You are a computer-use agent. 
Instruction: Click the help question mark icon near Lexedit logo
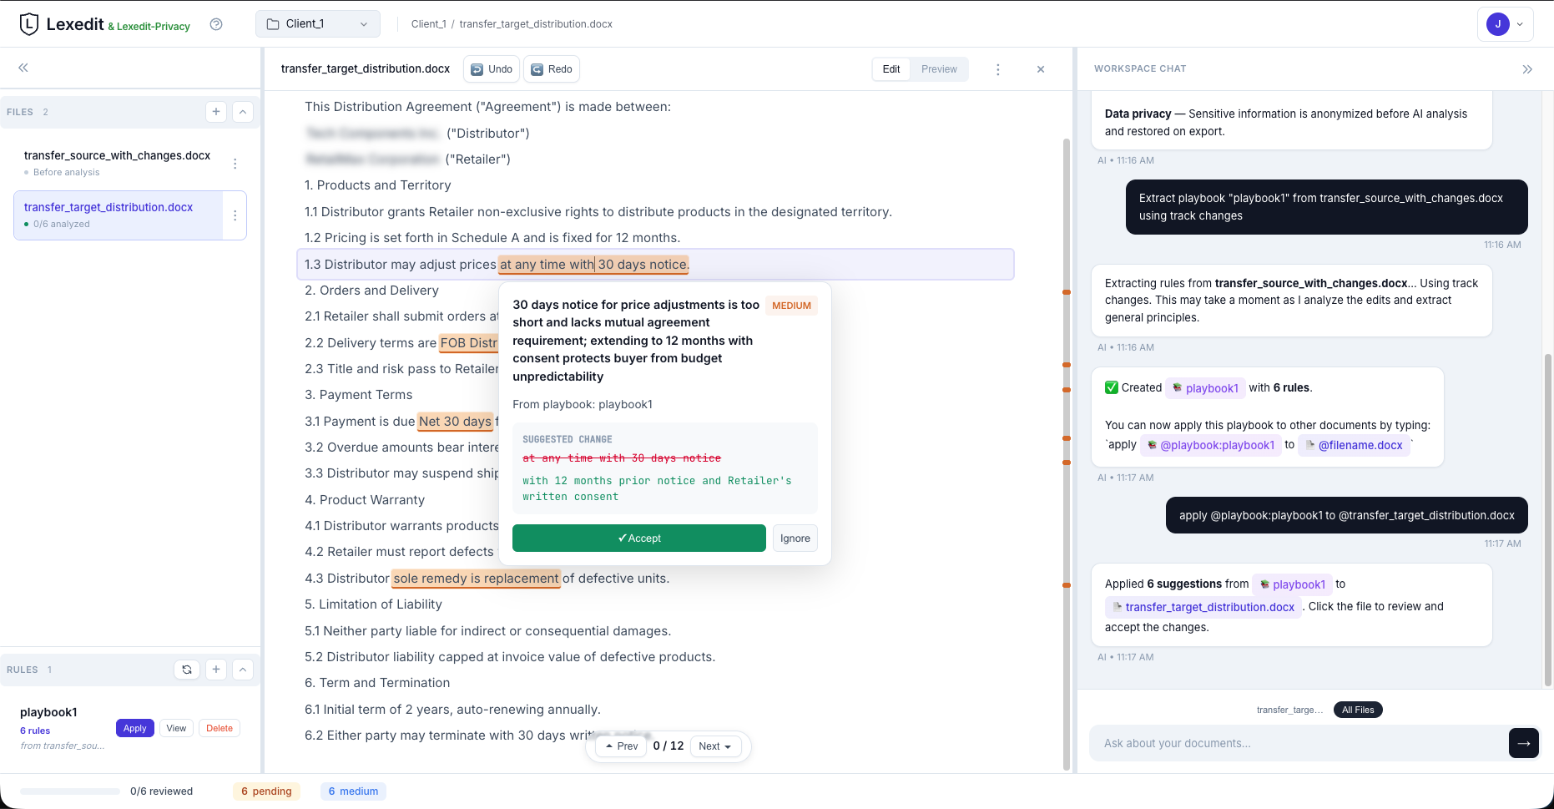click(x=215, y=24)
